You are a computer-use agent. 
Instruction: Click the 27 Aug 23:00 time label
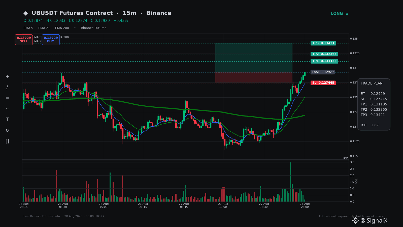click(305, 205)
